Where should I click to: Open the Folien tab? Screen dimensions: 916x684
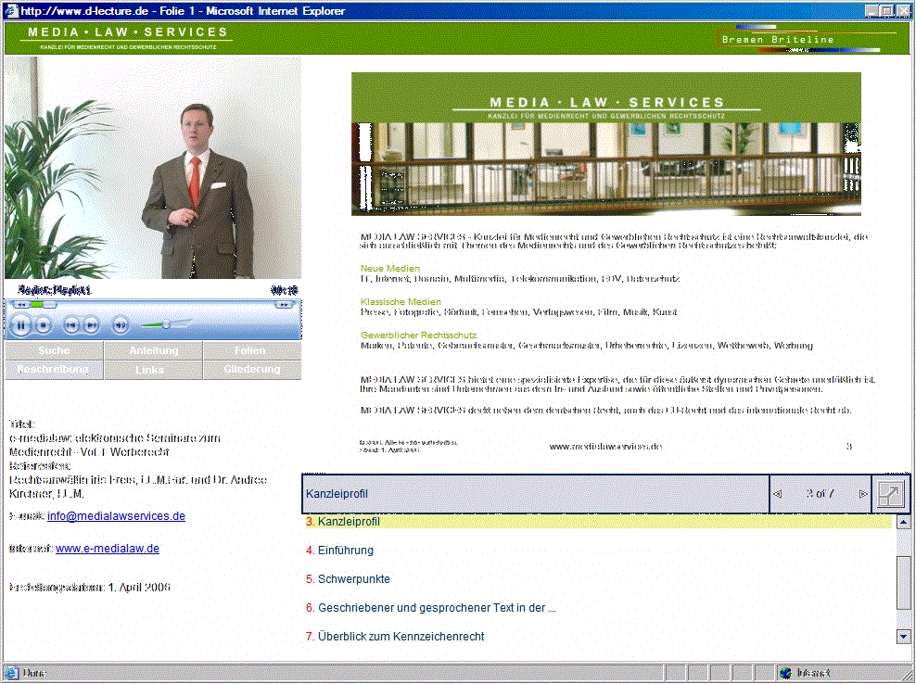252,350
